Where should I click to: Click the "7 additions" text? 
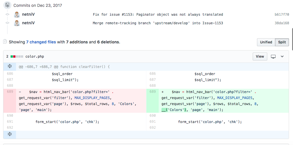coord(77,42)
